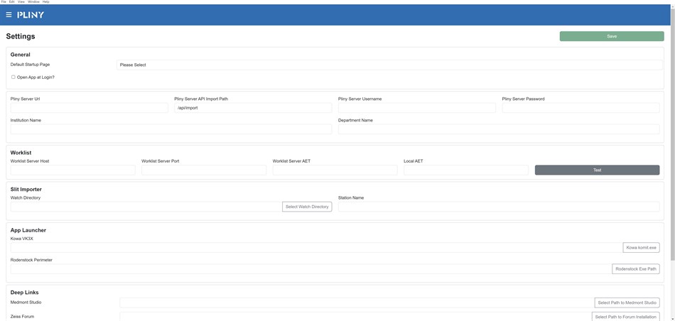Image resolution: width=675 pixels, height=321 pixels.
Task: Focus the Pliny Server Url field
Action: point(89,108)
